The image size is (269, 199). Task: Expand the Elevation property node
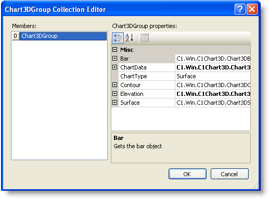114,94
